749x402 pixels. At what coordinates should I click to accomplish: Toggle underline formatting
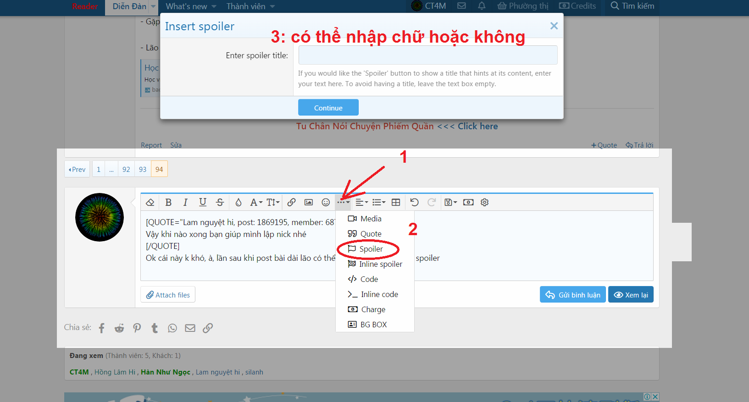(203, 202)
